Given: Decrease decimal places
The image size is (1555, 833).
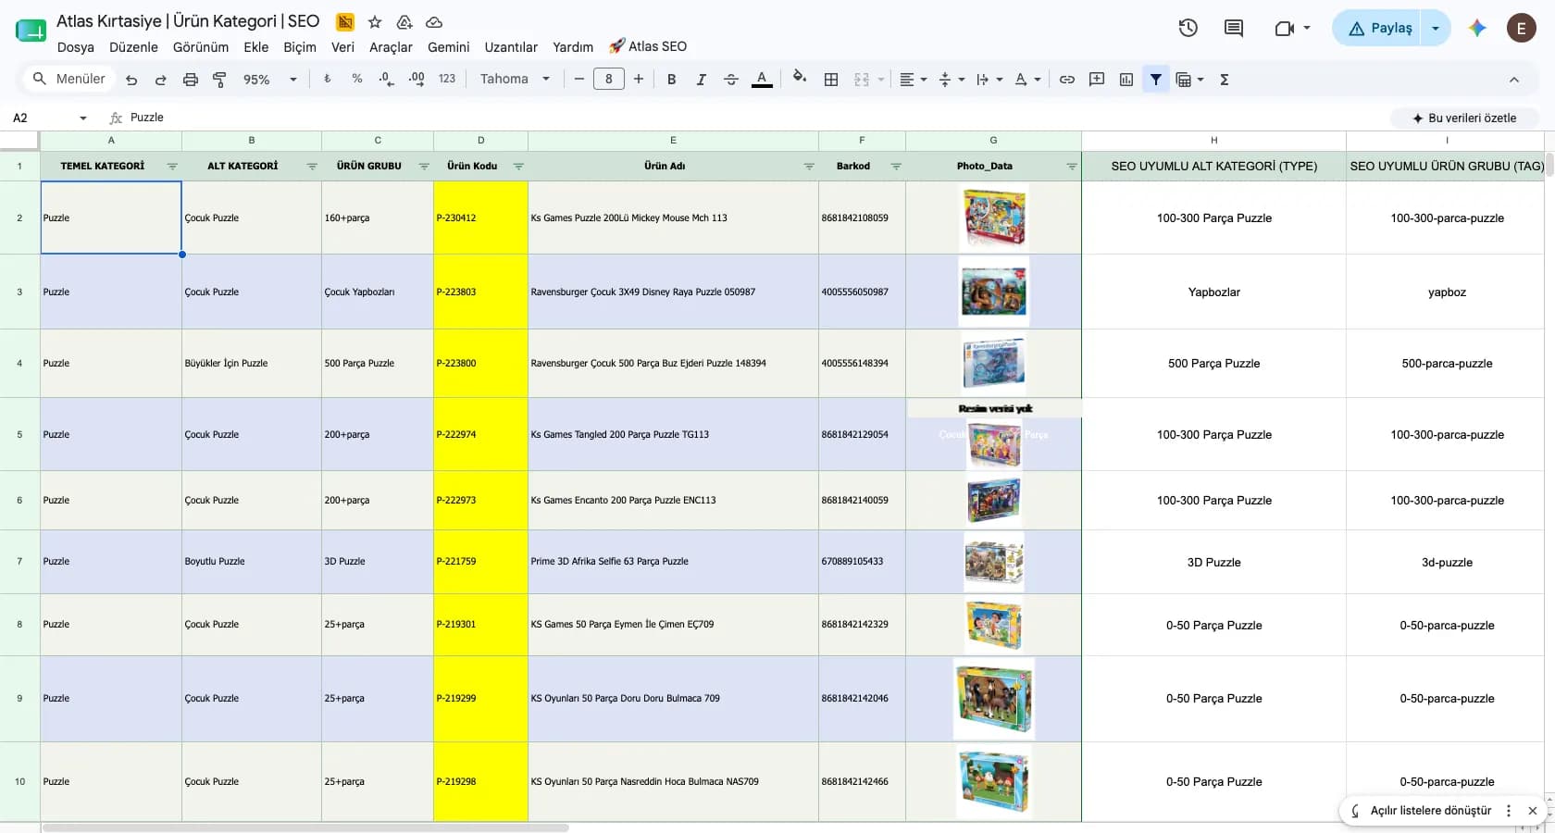Looking at the screenshot, I should [386, 80].
